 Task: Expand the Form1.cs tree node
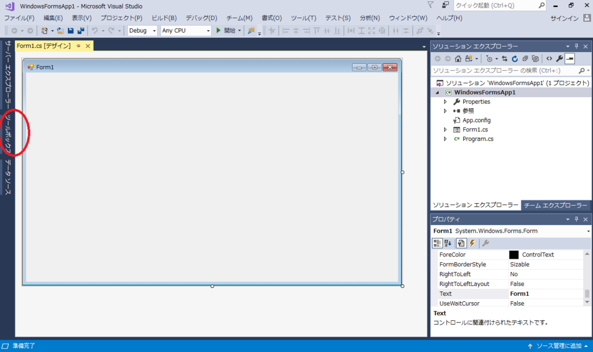(x=445, y=130)
